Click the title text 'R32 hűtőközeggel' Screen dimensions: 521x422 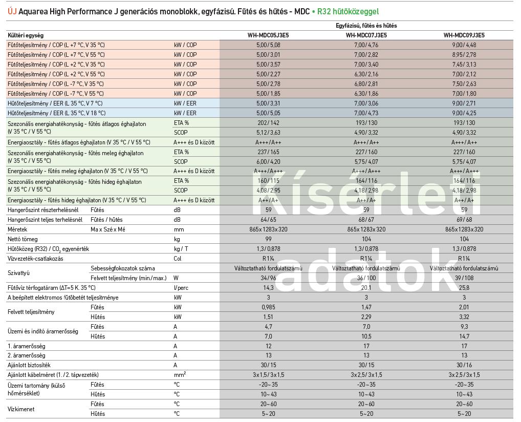[x=348, y=12]
